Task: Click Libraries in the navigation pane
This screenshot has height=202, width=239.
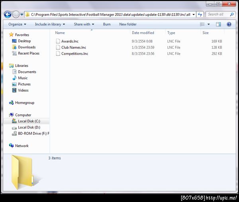Action: 22,66
